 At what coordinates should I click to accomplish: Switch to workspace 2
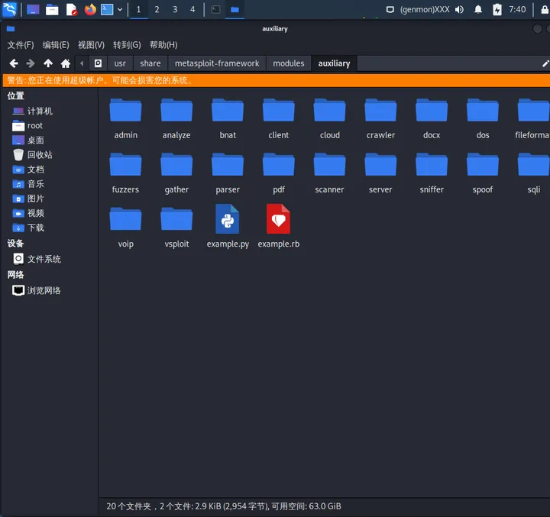pos(157,9)
